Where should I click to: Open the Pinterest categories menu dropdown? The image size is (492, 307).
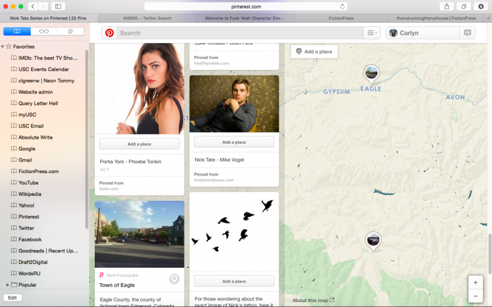372,33
